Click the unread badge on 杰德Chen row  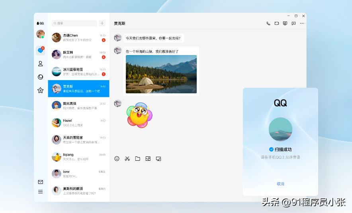click(x=104, y=40)
